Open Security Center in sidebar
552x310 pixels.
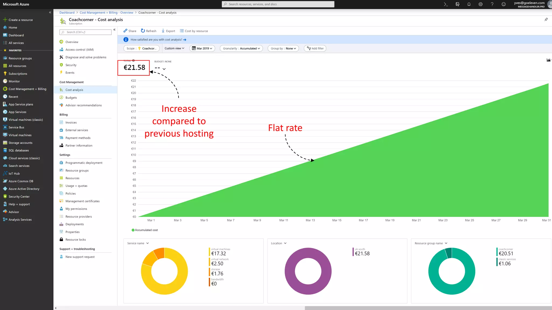point(19,197)
